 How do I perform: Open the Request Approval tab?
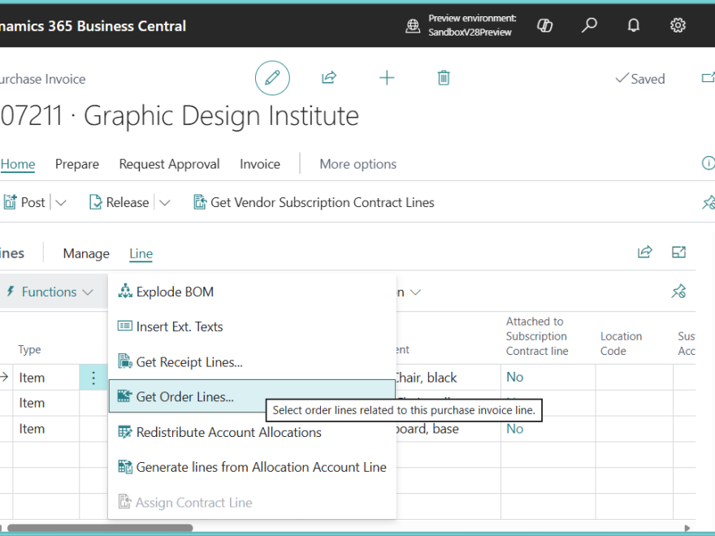tap(169, 164)
